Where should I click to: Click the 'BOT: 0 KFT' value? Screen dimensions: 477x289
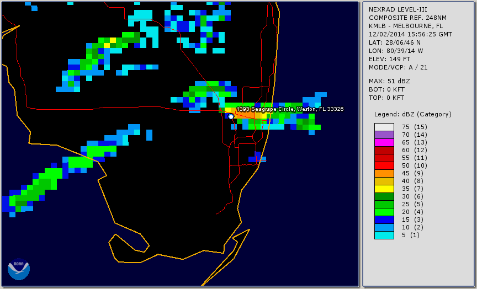[x=386, y=89]
